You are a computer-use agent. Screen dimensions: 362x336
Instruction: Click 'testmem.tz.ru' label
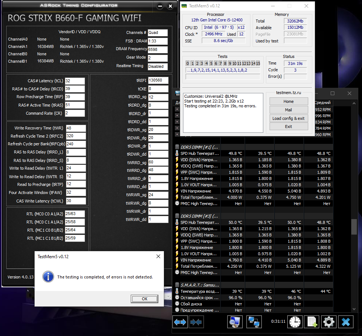[x=289, y=93]
